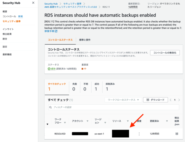This screenshot has height=142, width=185.
Task: Click the ダウンロード button
Action: click(156, 100)
